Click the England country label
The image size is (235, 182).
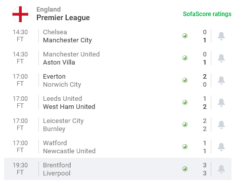pyautogui.click(x=49, y=10)
